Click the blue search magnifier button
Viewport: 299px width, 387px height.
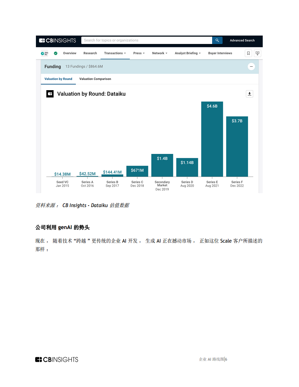217,40
